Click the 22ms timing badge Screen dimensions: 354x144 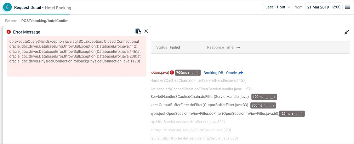(292, 114)
